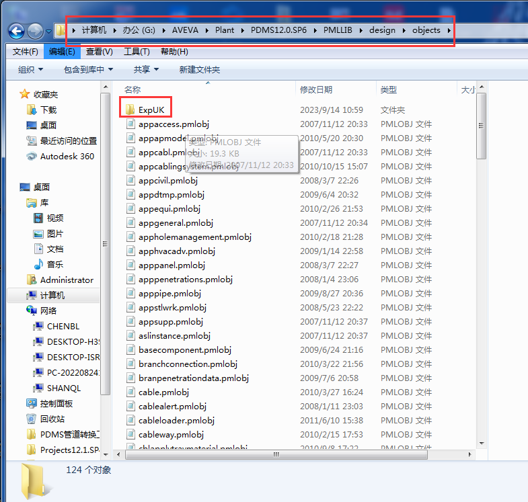This screenshot has height=502, width=528.
Task: Expand the 包含到库中 dropdown
Action: [x=88, y=70]
